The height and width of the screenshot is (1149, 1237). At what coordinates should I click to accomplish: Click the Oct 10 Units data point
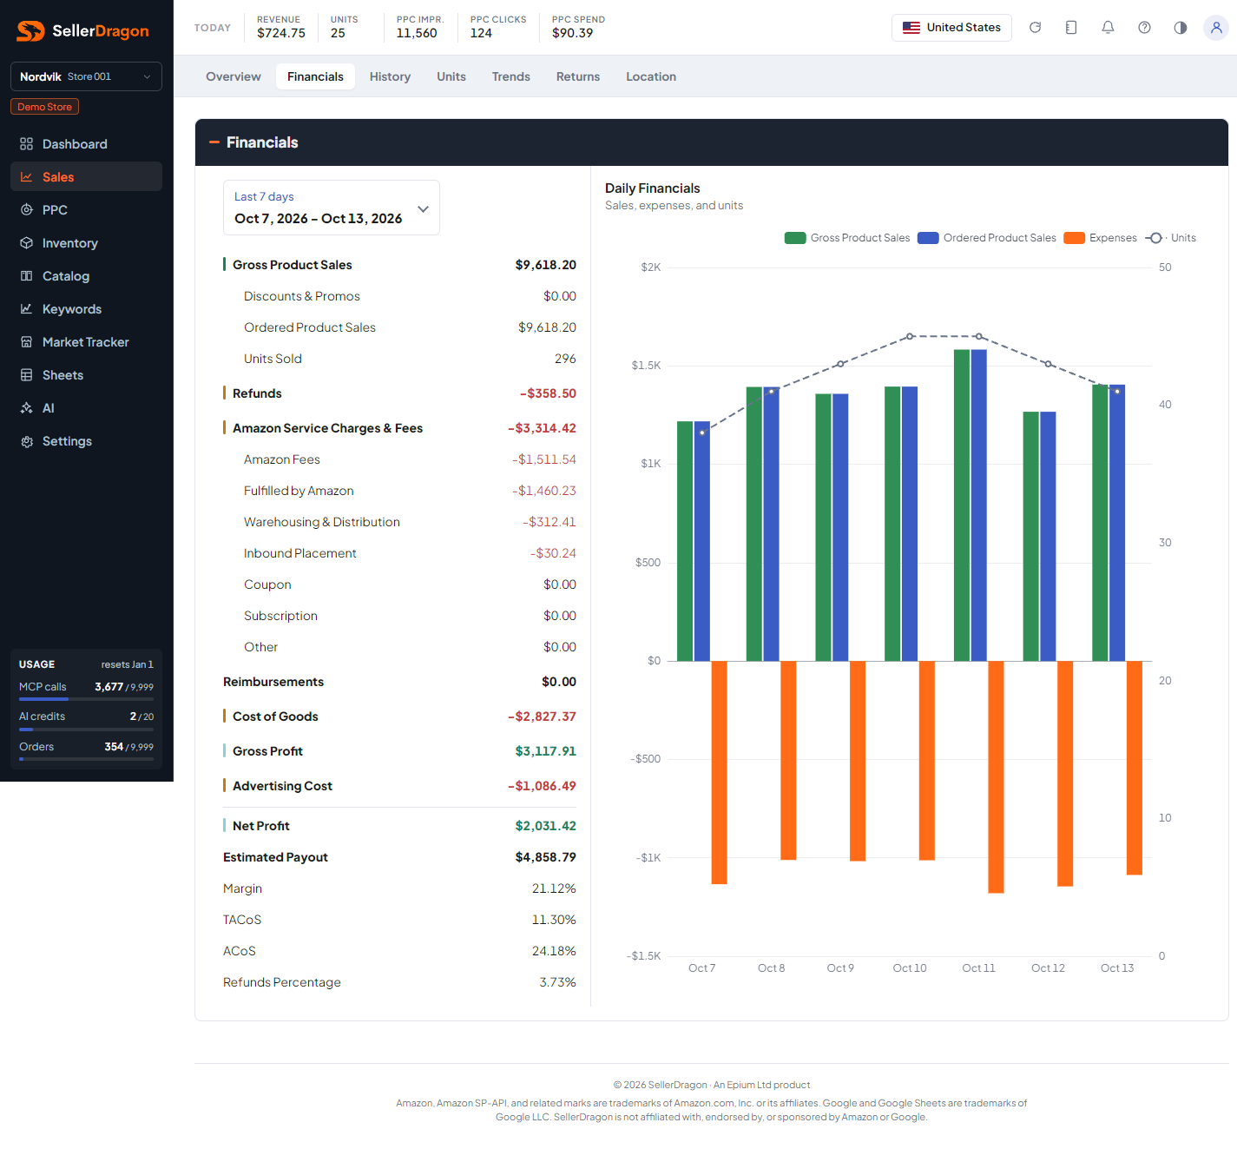(x=910, y=336)
